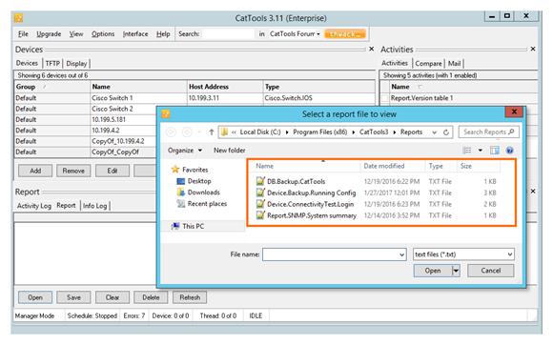This screenshot has height=345, width=553.
Task: Change the view layout icon
Action: pyautogui.click(x=467, y=151)
